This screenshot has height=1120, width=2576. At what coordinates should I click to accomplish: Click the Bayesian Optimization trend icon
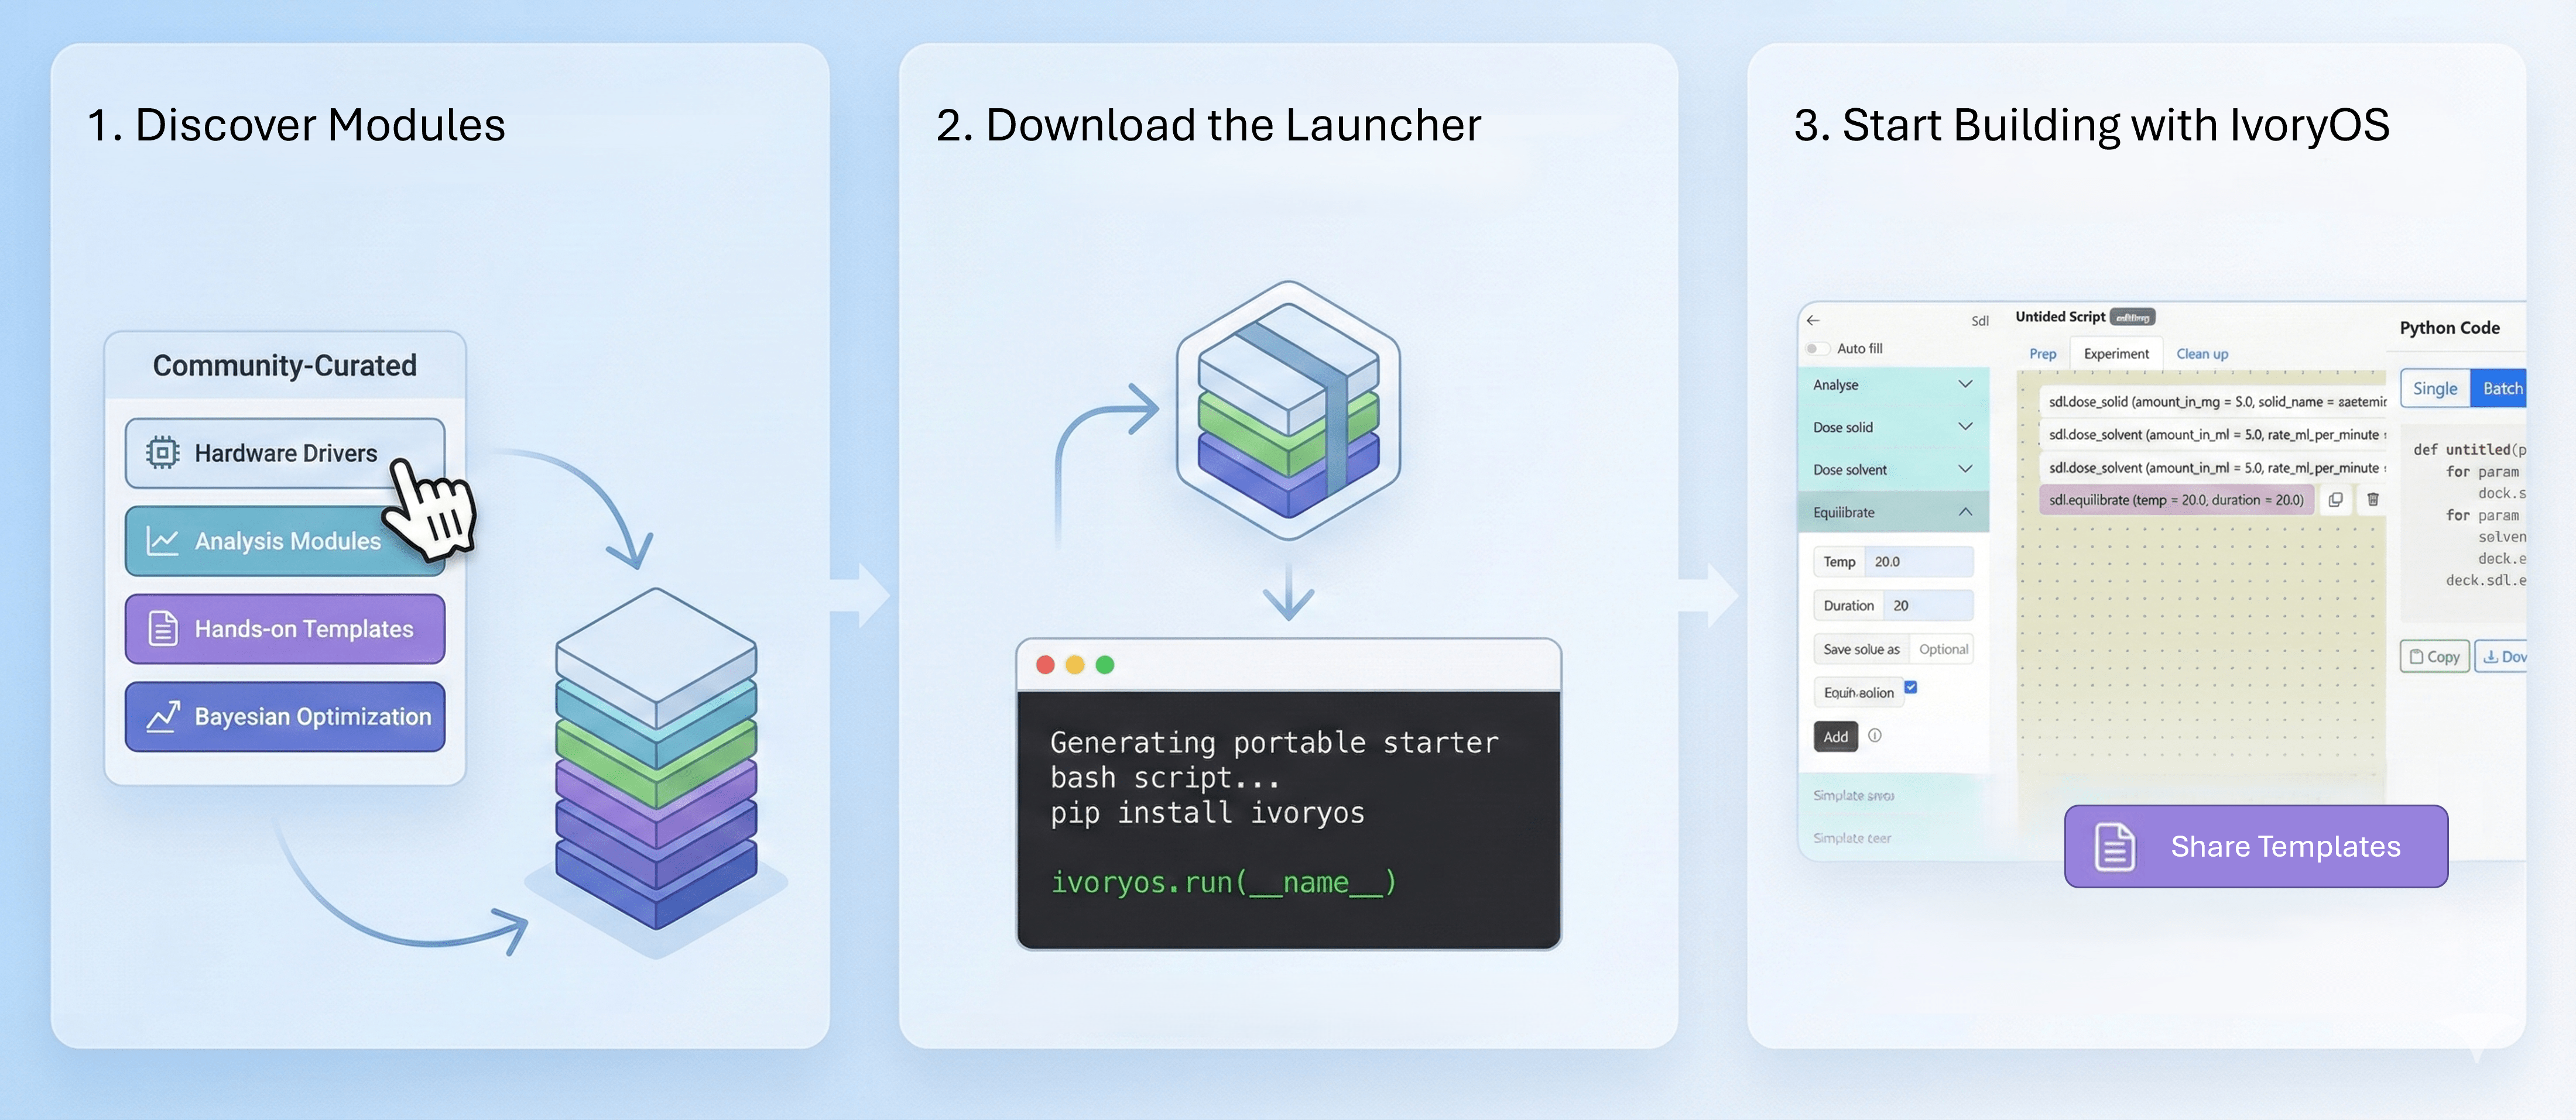tap(162, 716)
